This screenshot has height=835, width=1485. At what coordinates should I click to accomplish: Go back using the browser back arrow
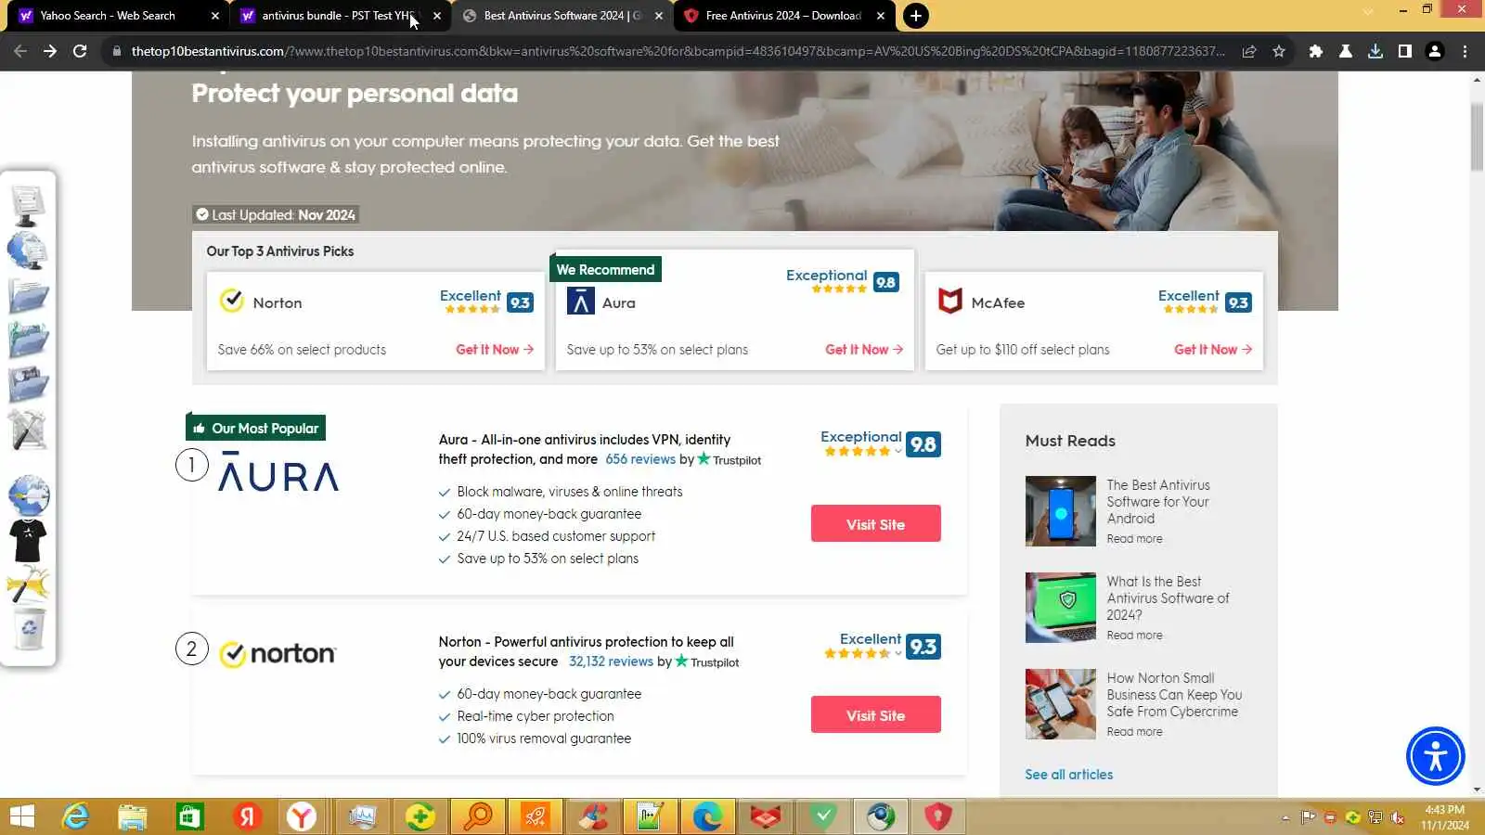pos(20,51)
